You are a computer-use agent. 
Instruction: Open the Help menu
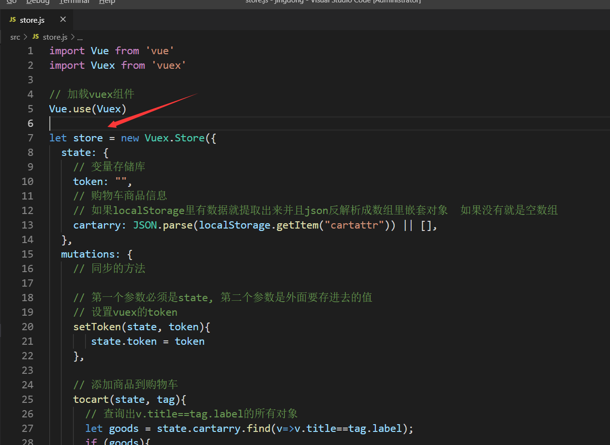[107, 1]
